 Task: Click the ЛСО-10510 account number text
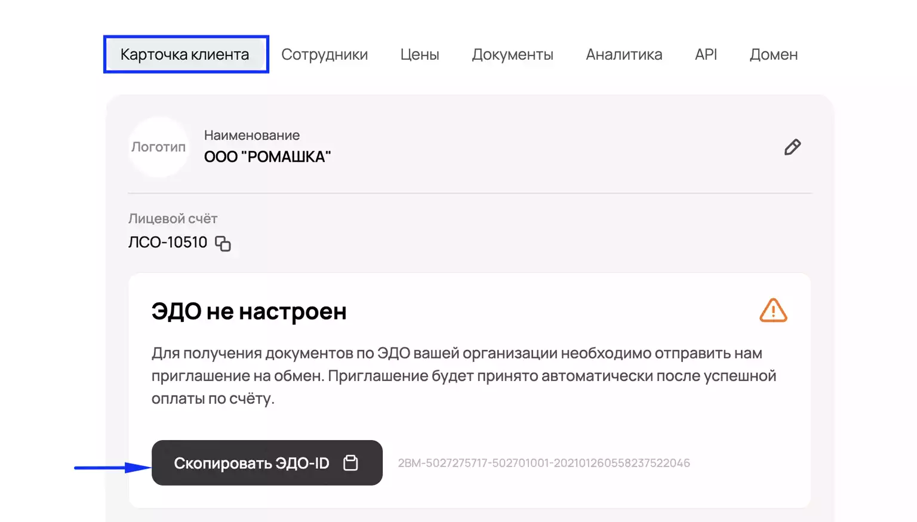[168, 242]
